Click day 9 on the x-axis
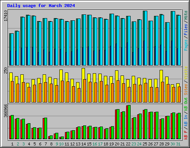 [57, 144]
